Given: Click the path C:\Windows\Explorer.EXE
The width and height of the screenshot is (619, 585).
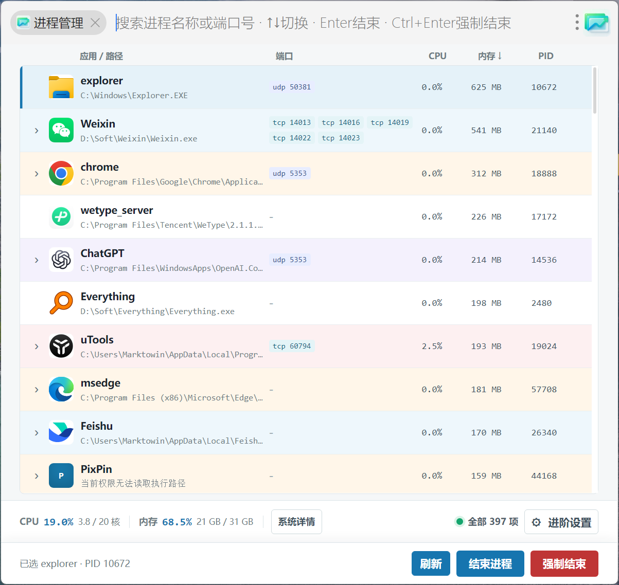Looking at the screenshot, I should click(x=134, y=96).
